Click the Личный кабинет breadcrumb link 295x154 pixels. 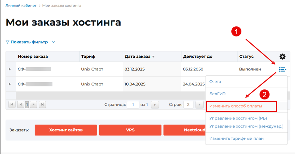[21, 6]
